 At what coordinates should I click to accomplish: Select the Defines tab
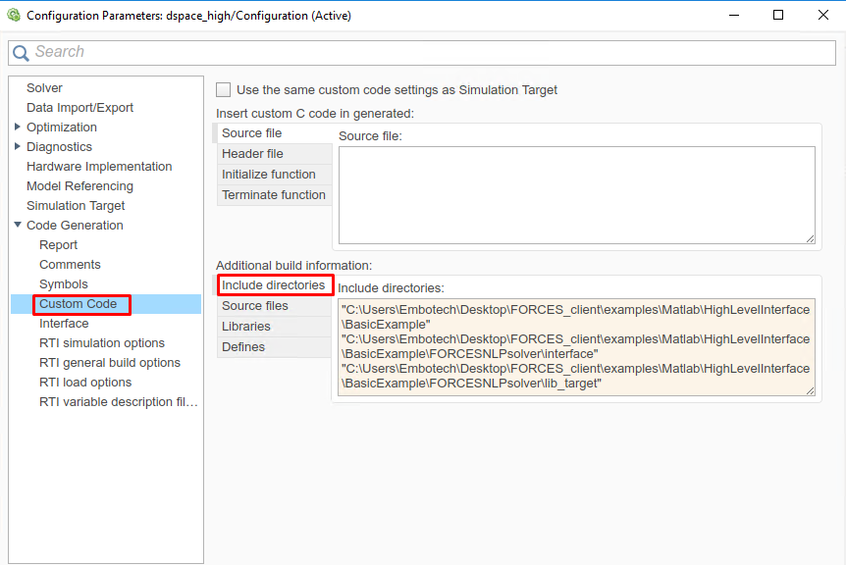coord(243,347)
